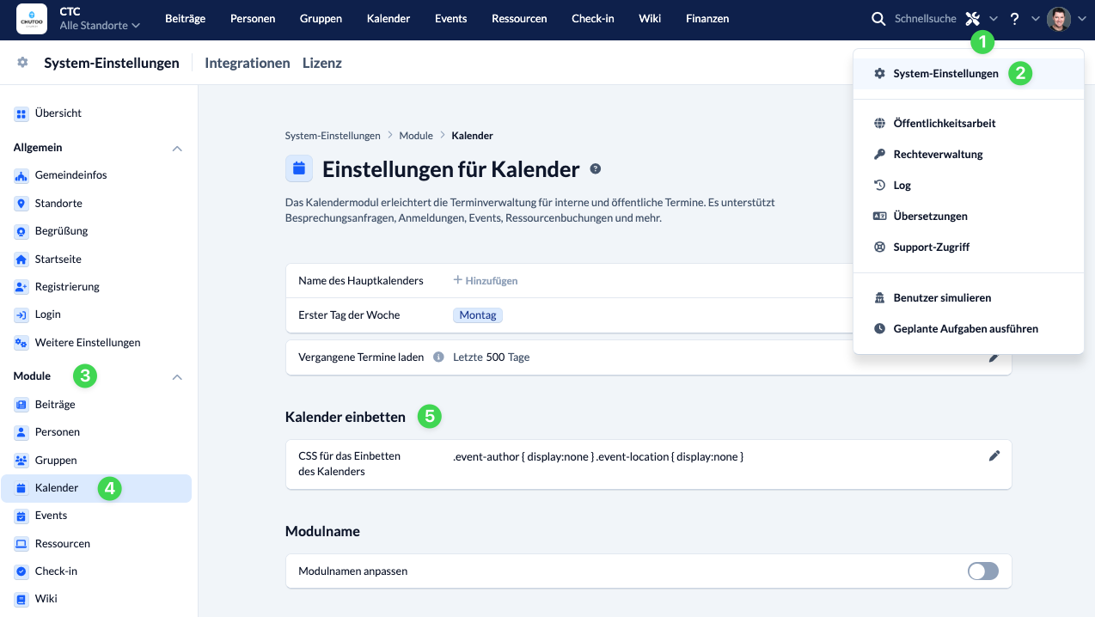Open Finanzen in top navigation

pos(707,19)
